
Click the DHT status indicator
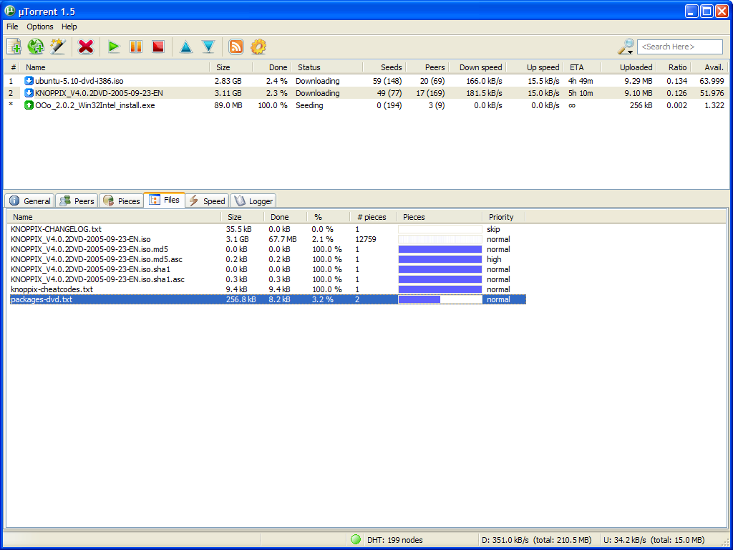pos(356,540)
